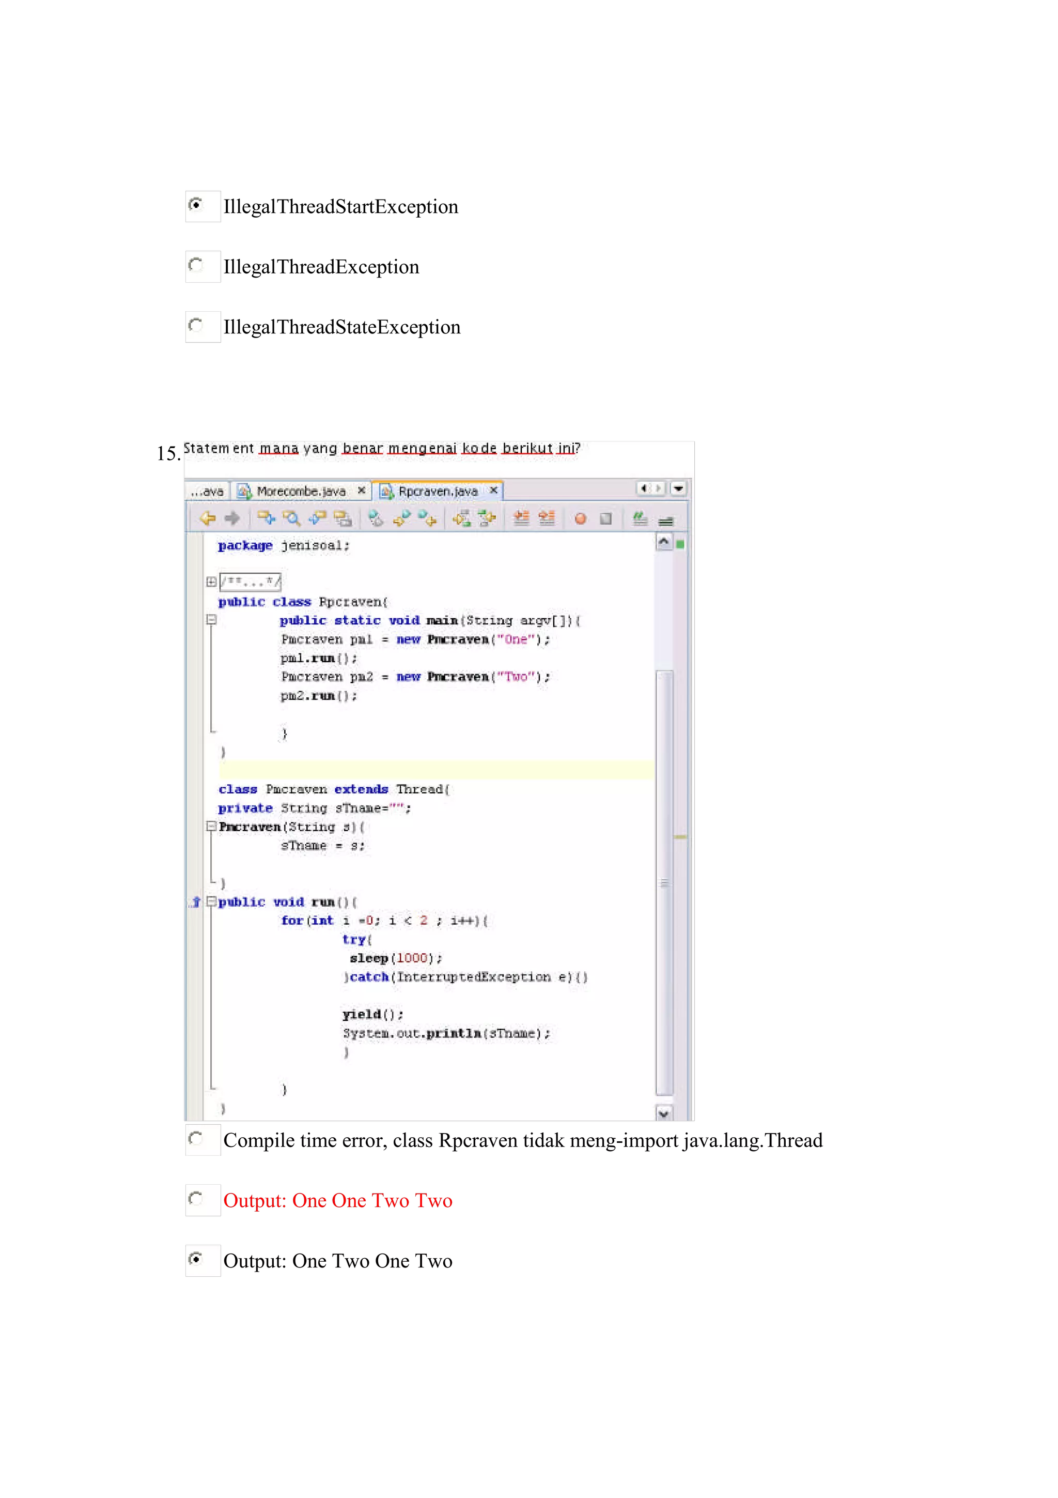Click the yellow warning mark in error stripe
The width and height of the screenshot is (1058, 1498).
pos(680,836)
